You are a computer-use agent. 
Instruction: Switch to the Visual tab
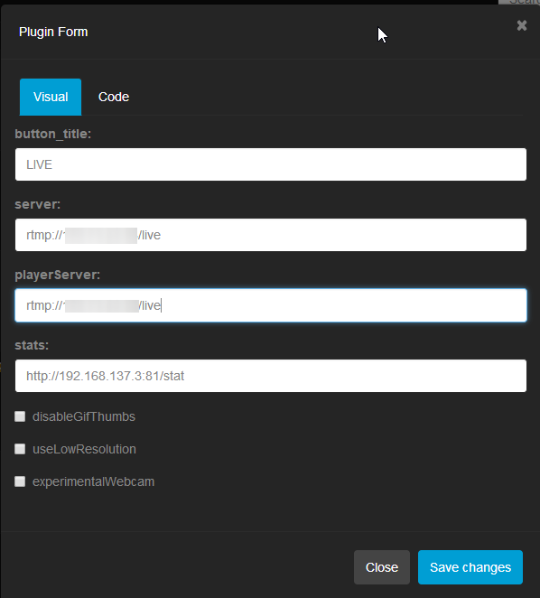point(51,97)
